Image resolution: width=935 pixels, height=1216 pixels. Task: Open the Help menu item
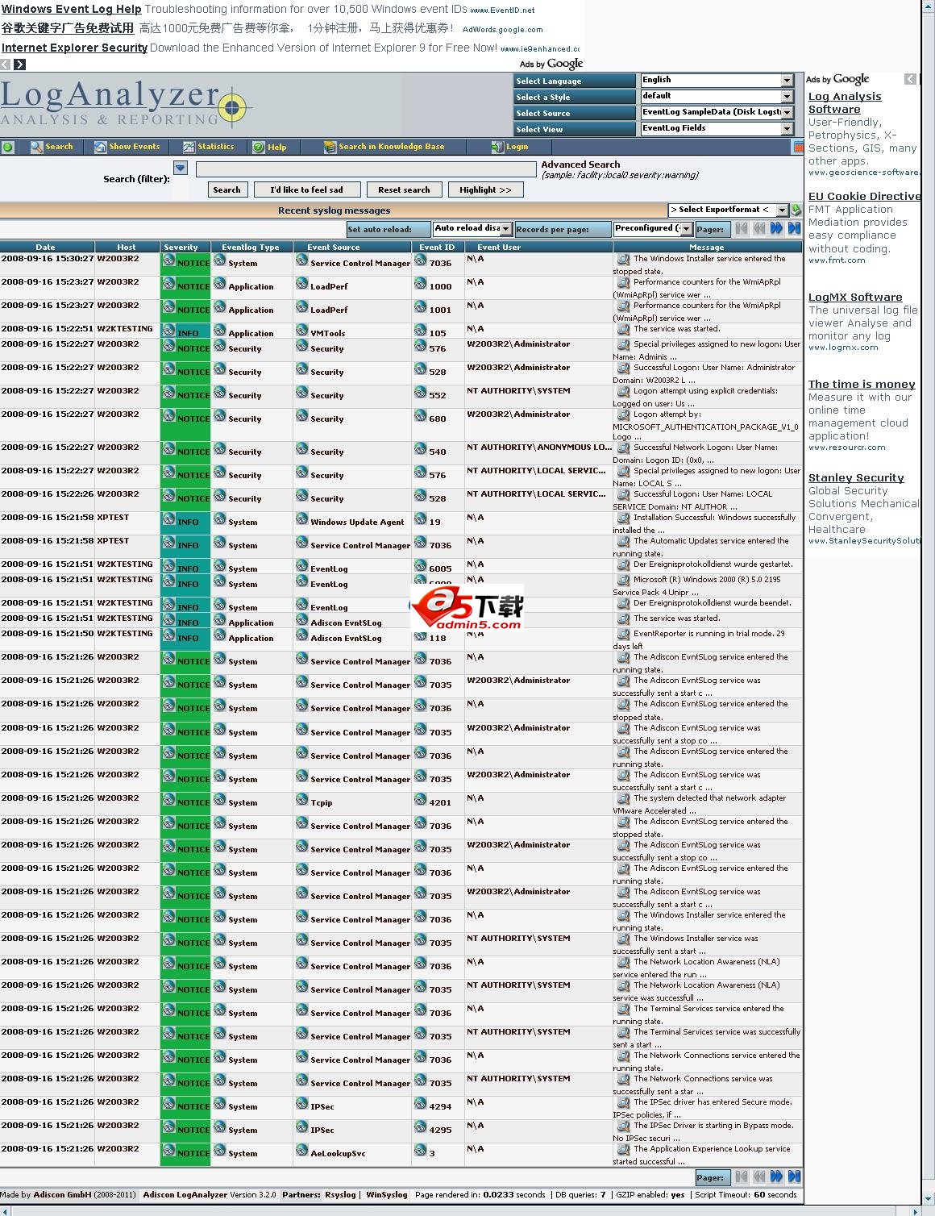269,147
